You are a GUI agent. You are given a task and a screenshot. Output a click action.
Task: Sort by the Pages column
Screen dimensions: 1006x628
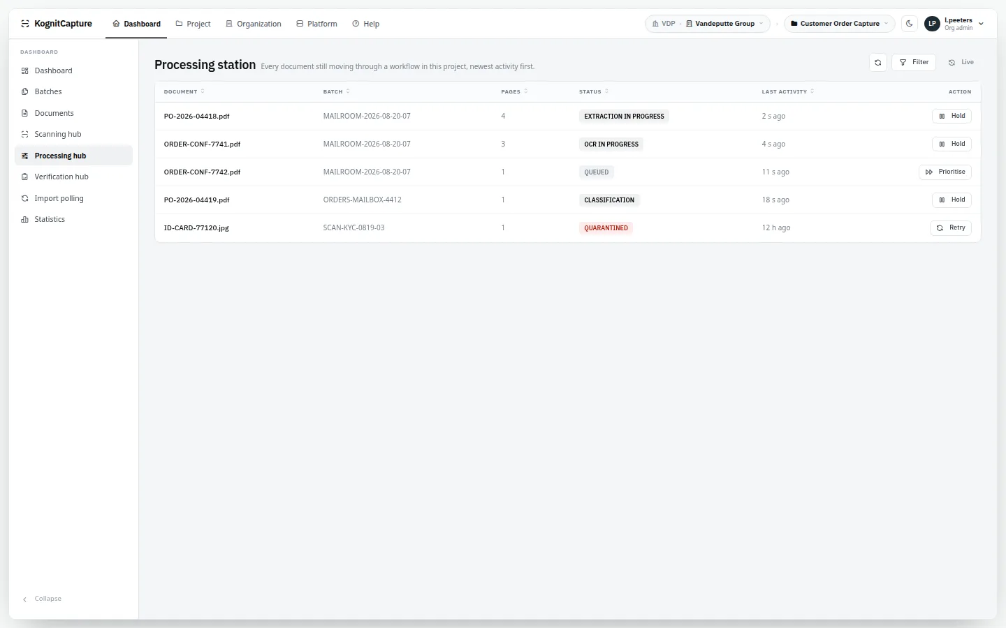point(515,91)
